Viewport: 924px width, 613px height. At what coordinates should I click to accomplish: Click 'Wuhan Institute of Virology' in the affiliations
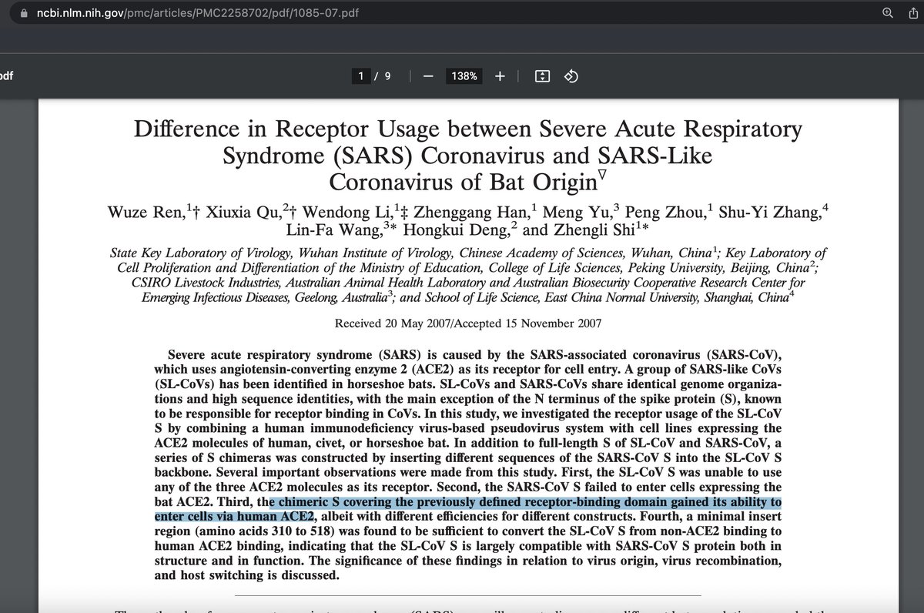point(375,253)
